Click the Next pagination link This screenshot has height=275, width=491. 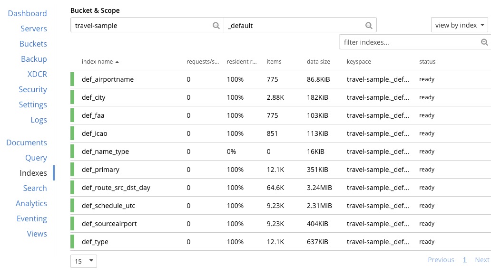(482, 260)
